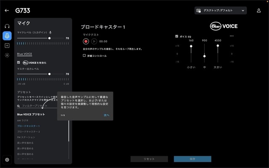The width and height of the screenshot is (269, 168).
Task: Play back the recorded mic sample
Action: coord(94,41)
